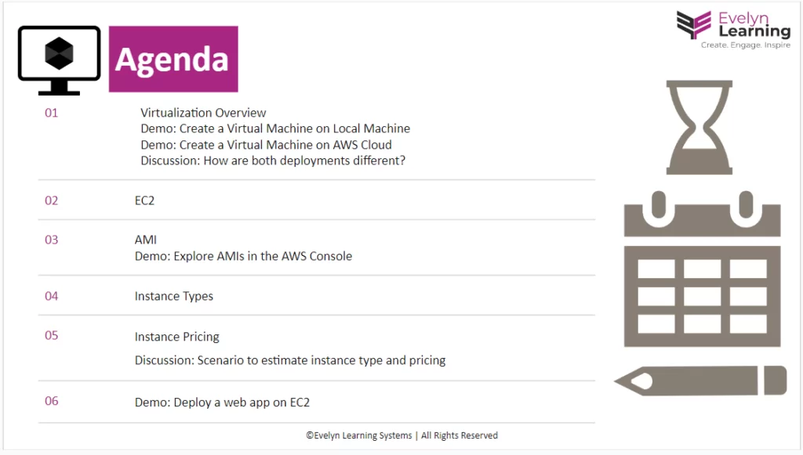Image resolution: width=803 pixels, height=455 pixels.
Task: Select agenda number 06
Action: pos(52,402)
